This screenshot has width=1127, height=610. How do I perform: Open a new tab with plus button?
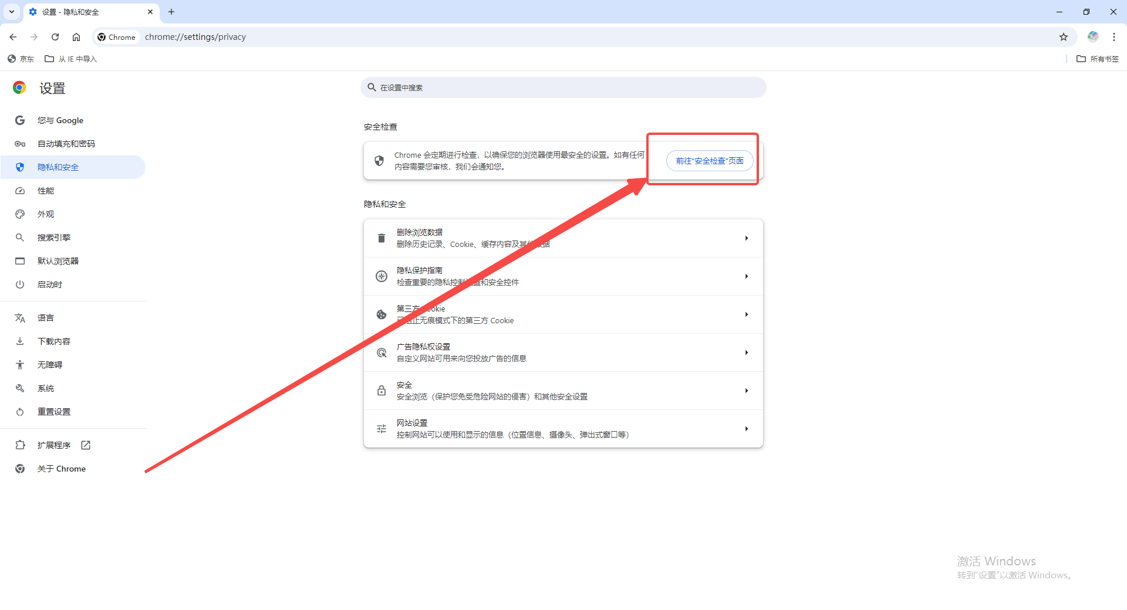171,12
